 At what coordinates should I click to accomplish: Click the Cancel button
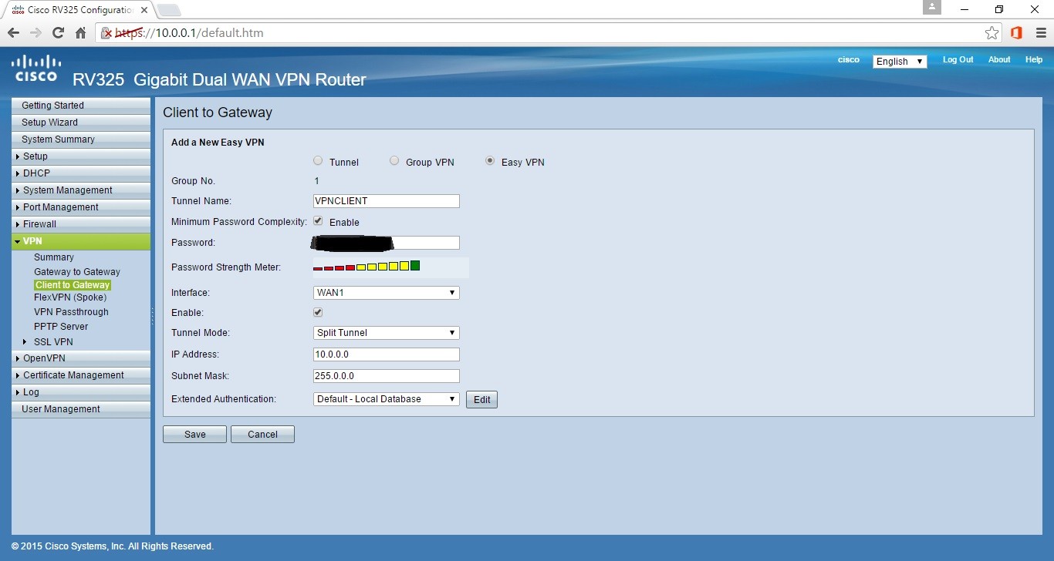tap(262, 435)
